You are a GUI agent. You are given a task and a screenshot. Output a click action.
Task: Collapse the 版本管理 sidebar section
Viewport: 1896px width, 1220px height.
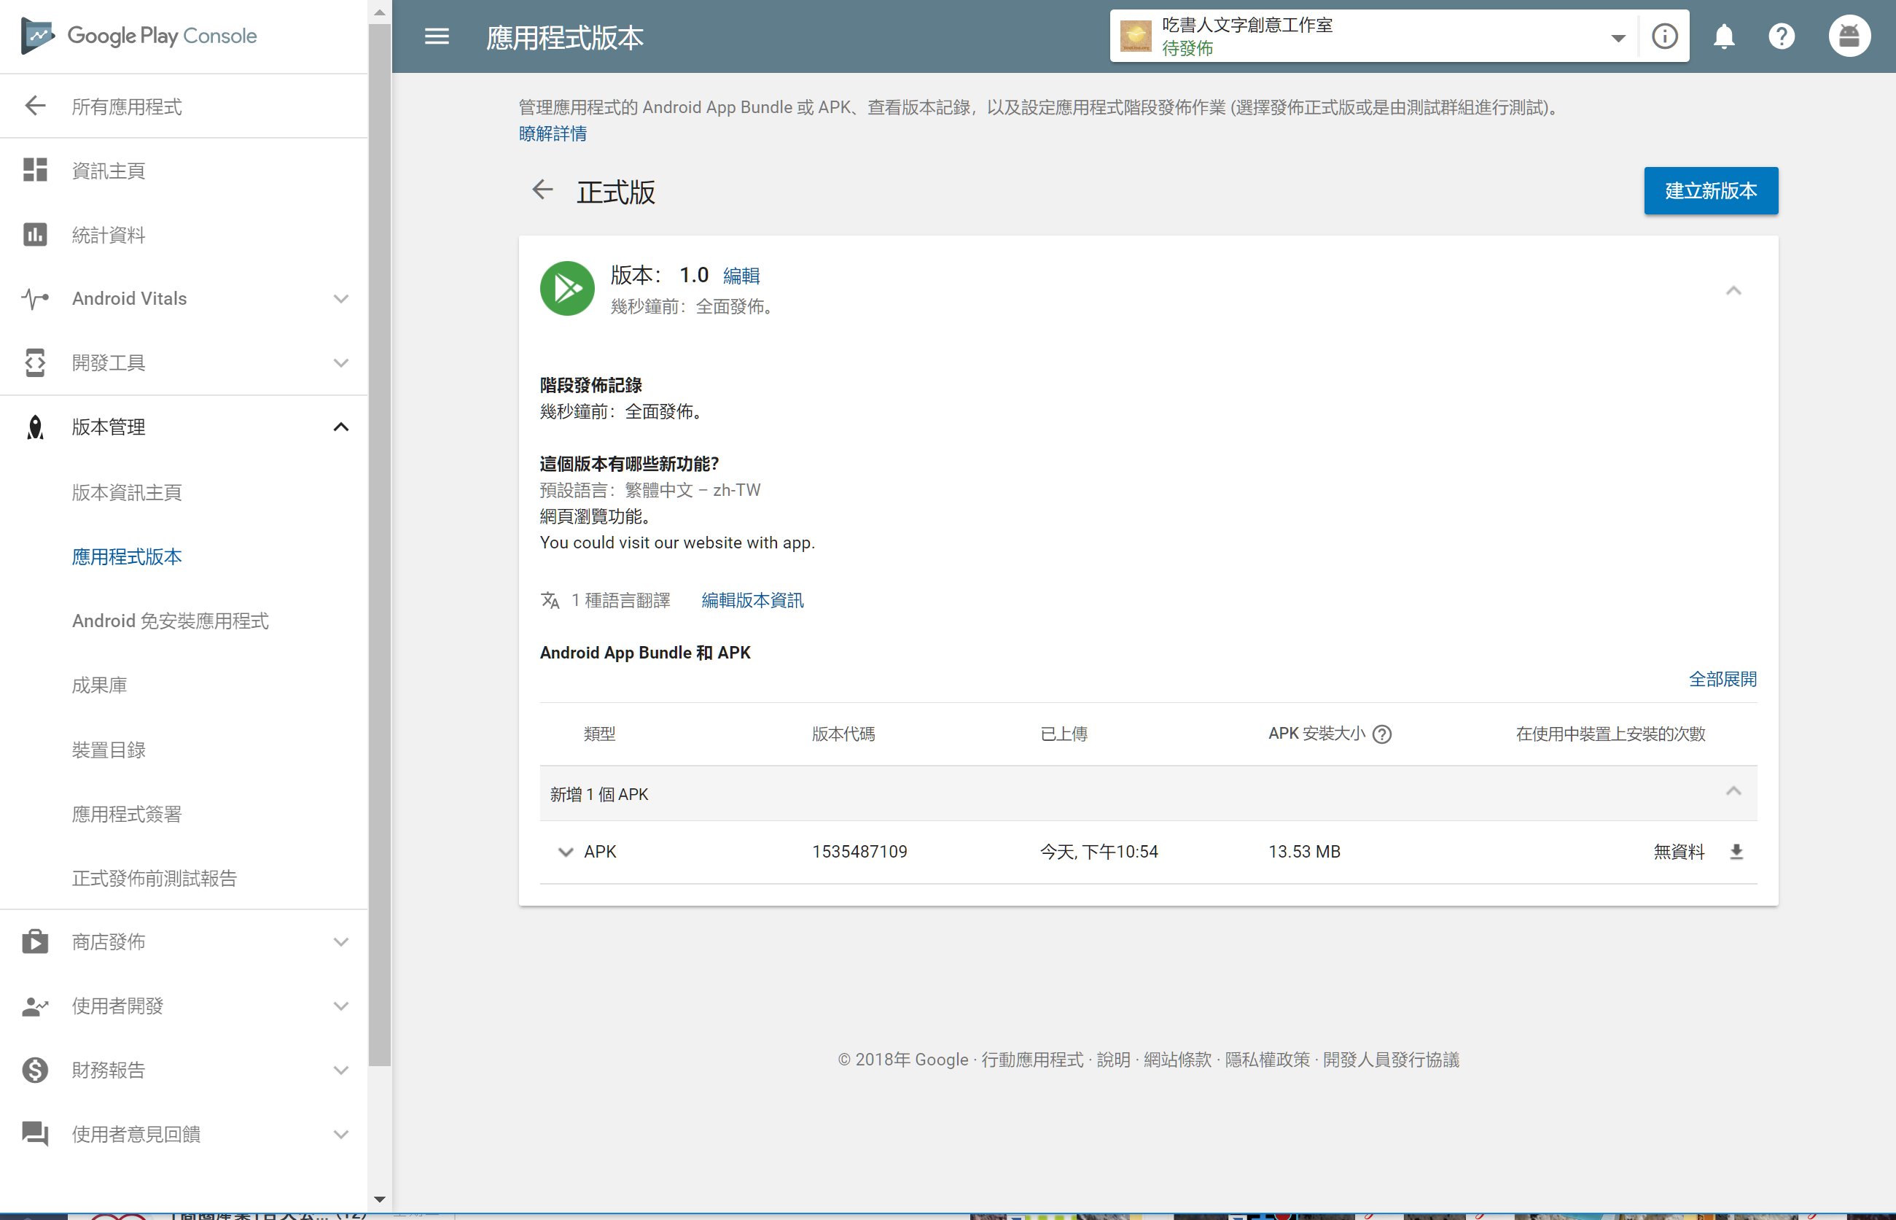pyautogui.click(x=340, y=427)
